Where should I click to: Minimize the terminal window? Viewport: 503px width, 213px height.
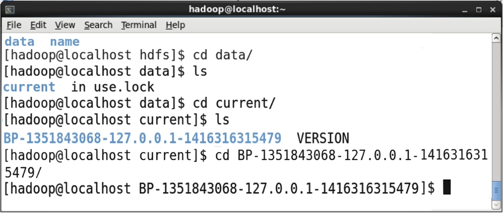coord(465,10)
